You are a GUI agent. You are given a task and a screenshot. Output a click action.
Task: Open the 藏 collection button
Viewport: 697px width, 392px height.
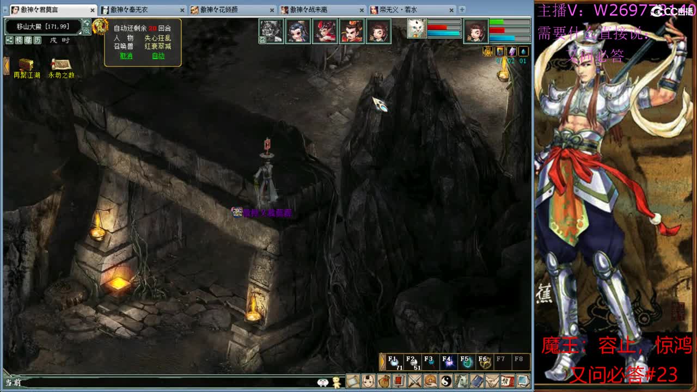pyautogui.click(x=28, y=40)
